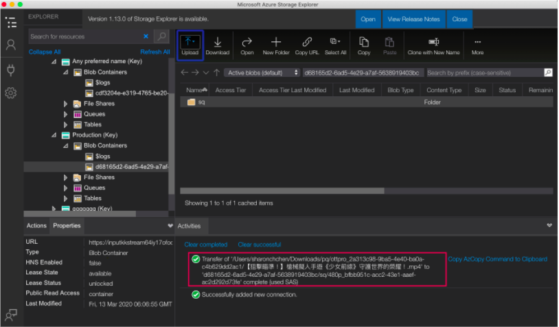Click the Search for resources field

(86, 36)
